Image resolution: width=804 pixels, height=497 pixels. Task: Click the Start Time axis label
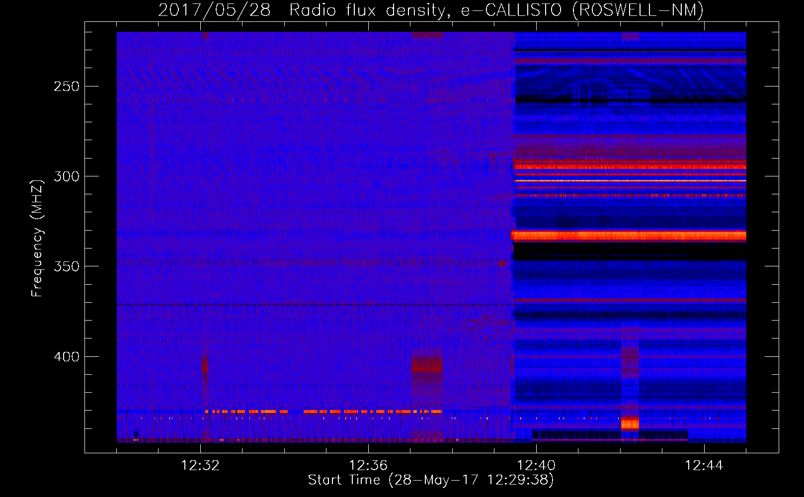(431, 480)
